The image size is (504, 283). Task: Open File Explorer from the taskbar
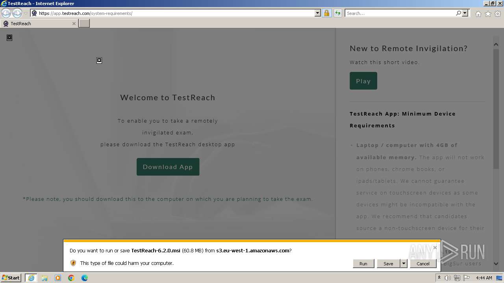click(44, 278)
